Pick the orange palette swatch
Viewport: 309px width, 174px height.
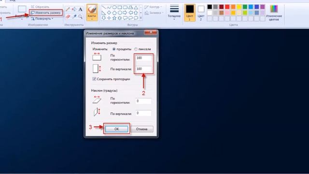pyautogui.click(x=233, y=7)
